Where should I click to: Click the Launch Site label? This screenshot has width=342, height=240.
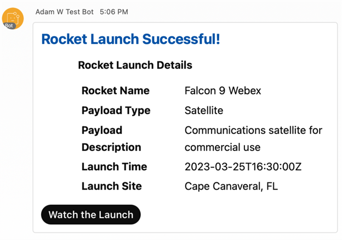click(112, 186)
